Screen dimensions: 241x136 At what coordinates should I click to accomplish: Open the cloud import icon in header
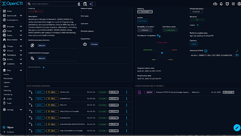215,4
